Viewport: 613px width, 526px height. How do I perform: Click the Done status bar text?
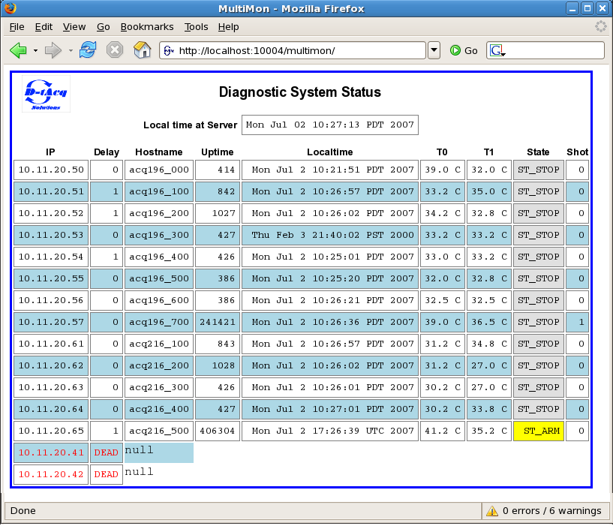23,511
